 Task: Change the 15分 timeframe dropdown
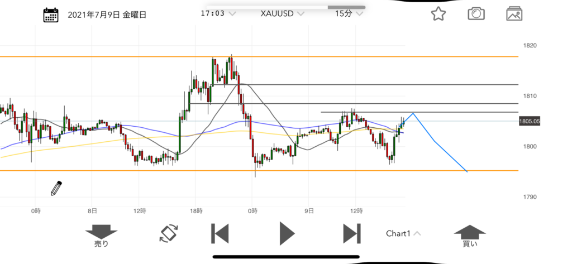click(x=347, y=15)
